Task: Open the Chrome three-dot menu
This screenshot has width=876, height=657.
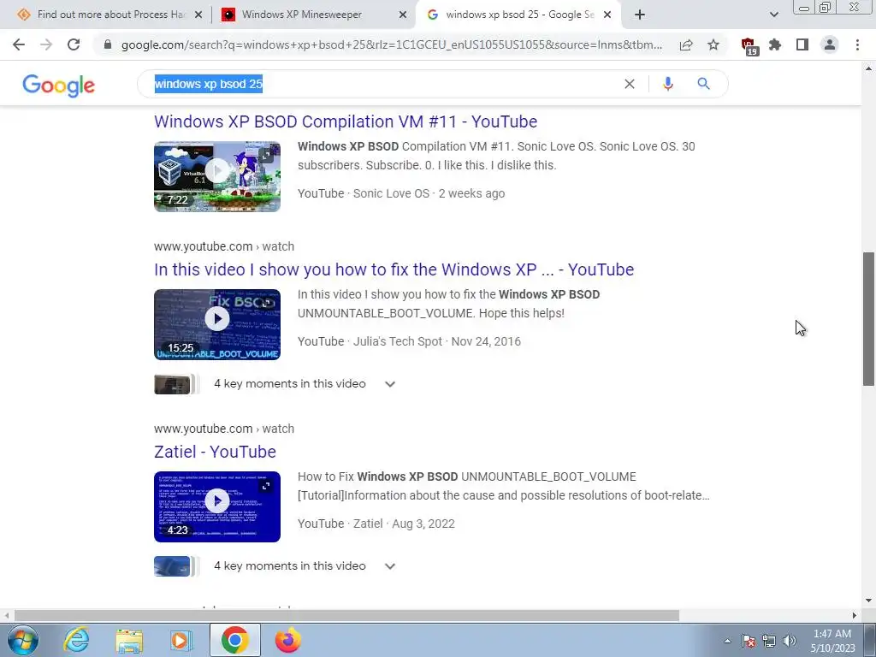Action: [857, 44]
